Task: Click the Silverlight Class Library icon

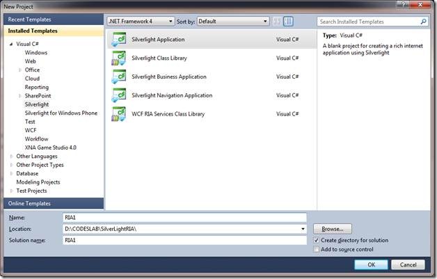Action: coord(118,58)
